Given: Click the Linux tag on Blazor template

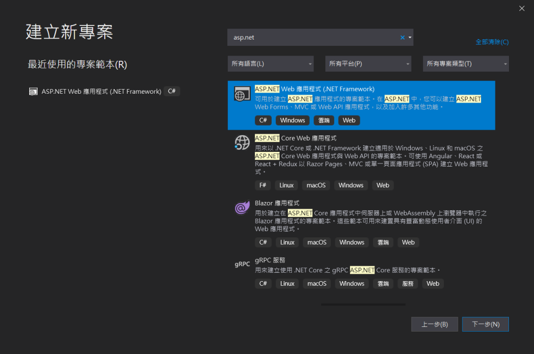Looking at the screenshot, I should click(287, 243).
